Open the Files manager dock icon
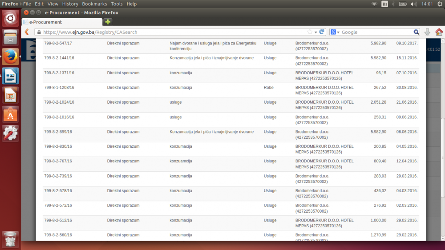 pos(10,37)
